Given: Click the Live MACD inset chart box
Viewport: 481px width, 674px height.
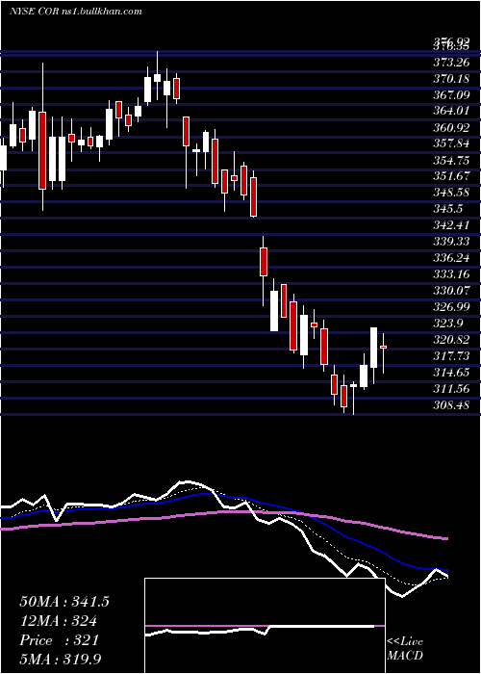Looking at the screenshot, I should coord(265,626).
